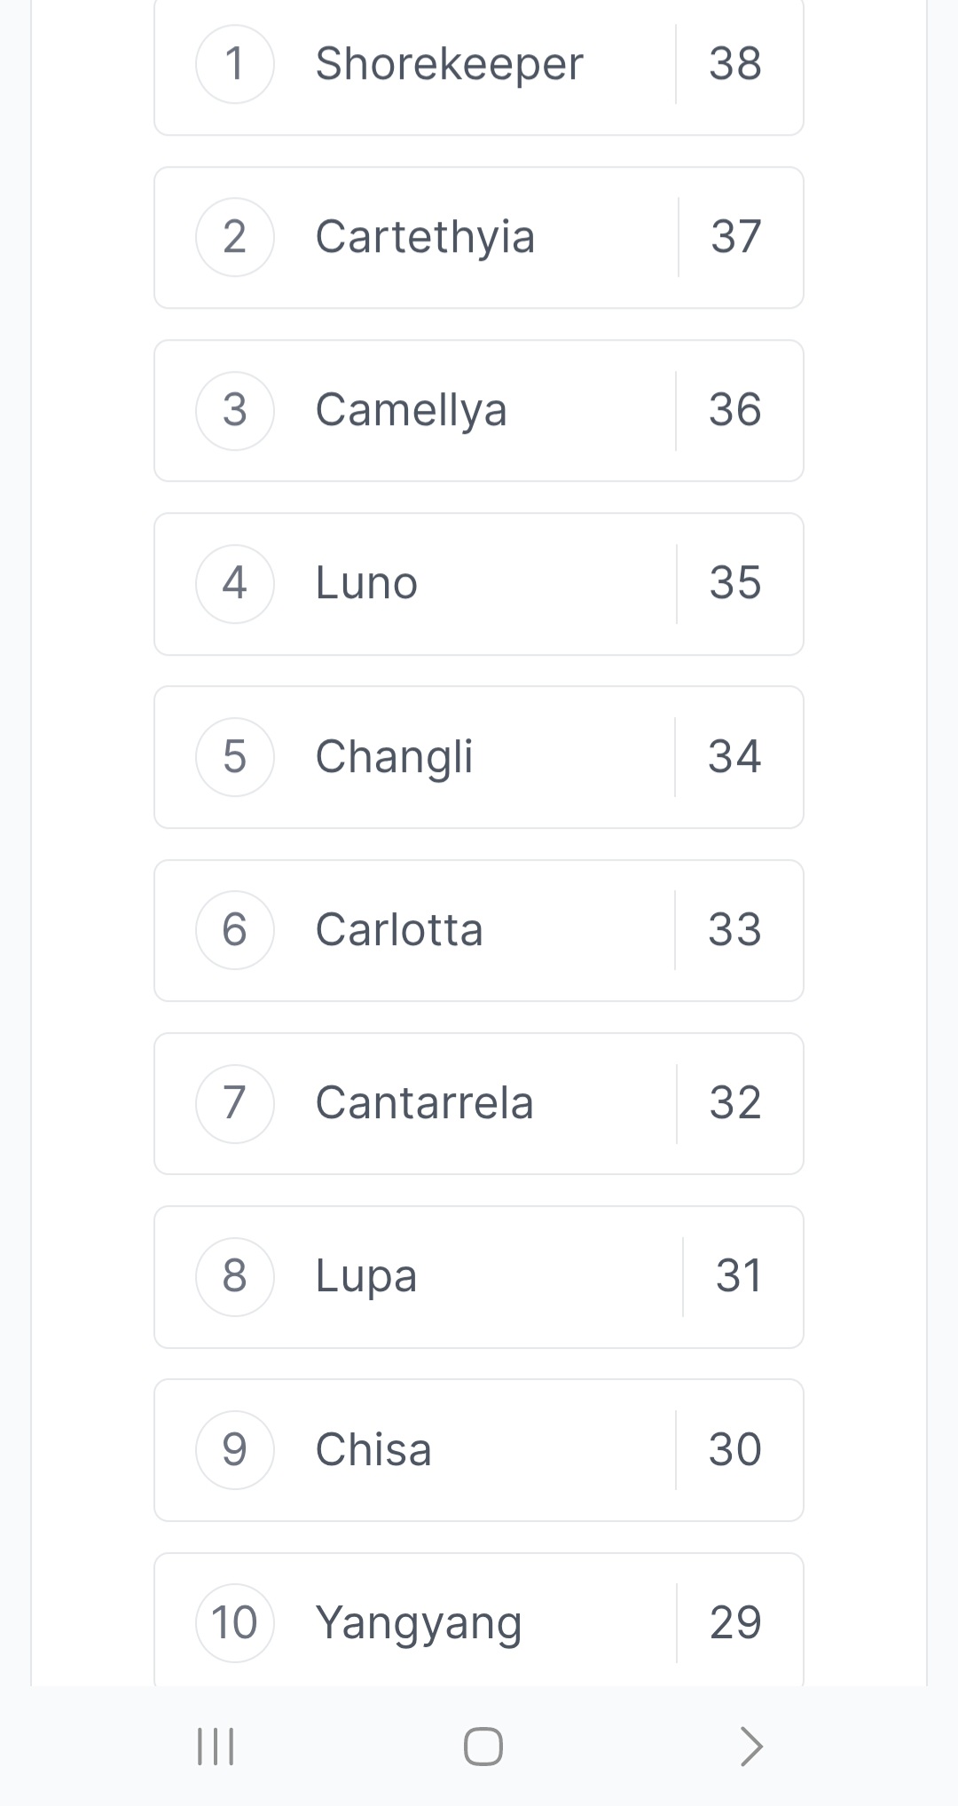The height and width of the screenshot is (1806, 958).
Task: Select the rank 8 circle badge
Action: pos(235,1276)
